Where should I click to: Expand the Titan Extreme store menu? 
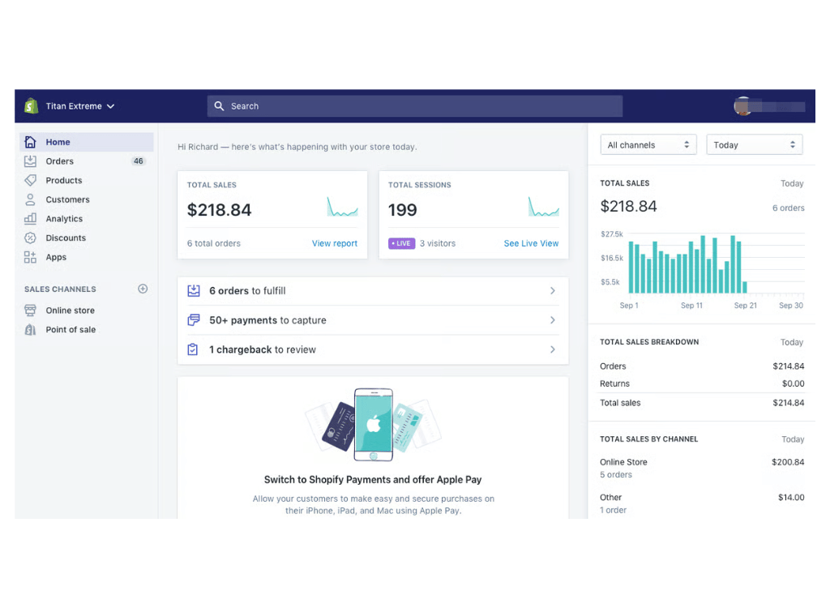coord(79,105)
